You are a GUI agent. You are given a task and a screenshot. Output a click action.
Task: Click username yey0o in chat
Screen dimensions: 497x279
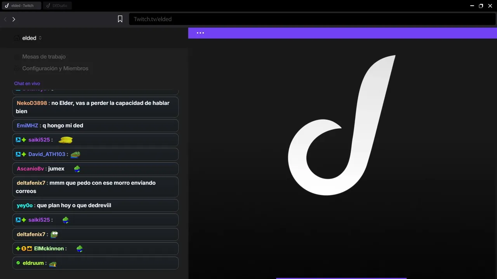click(x=24, y=205)
